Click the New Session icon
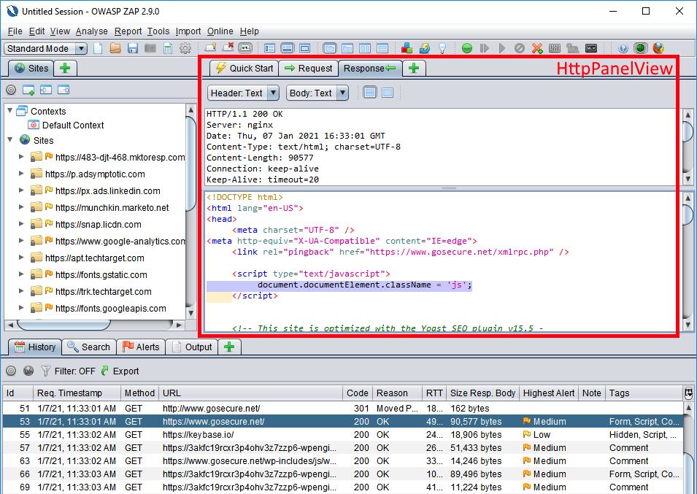Screen dimensions: 697x494 pyautogui.click(x=98, y=48)
